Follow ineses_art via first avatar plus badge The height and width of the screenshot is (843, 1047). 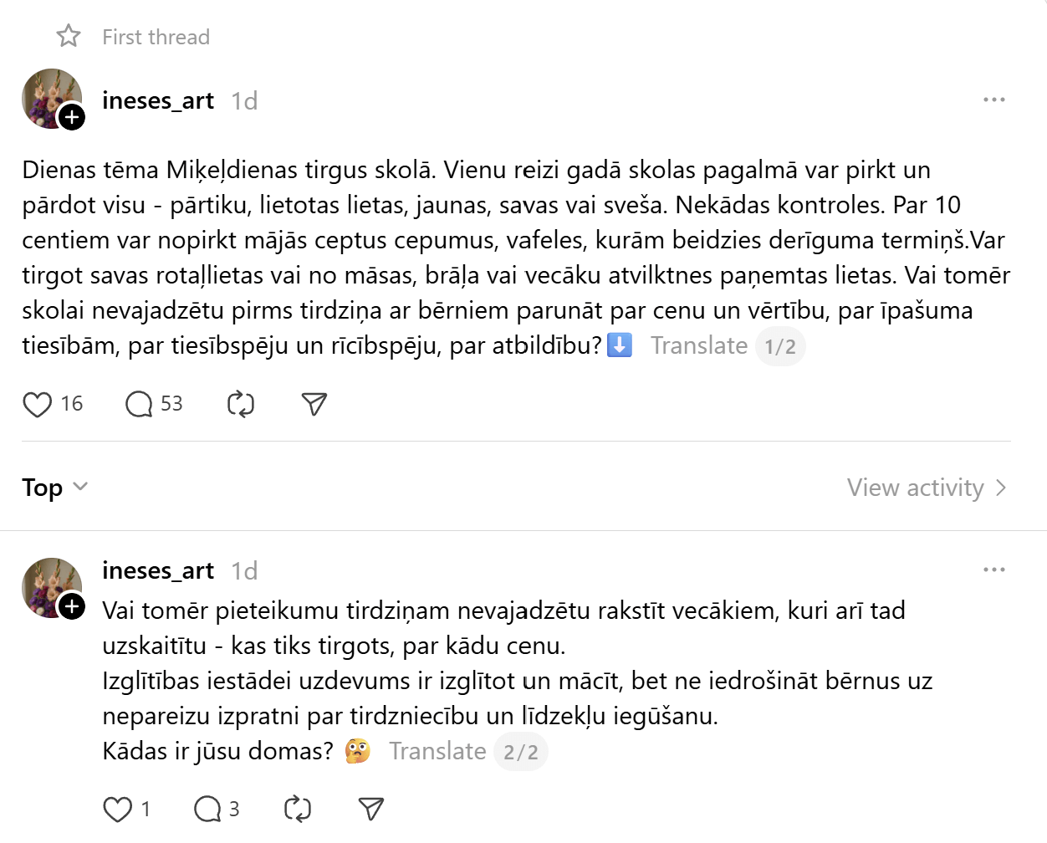73,117
